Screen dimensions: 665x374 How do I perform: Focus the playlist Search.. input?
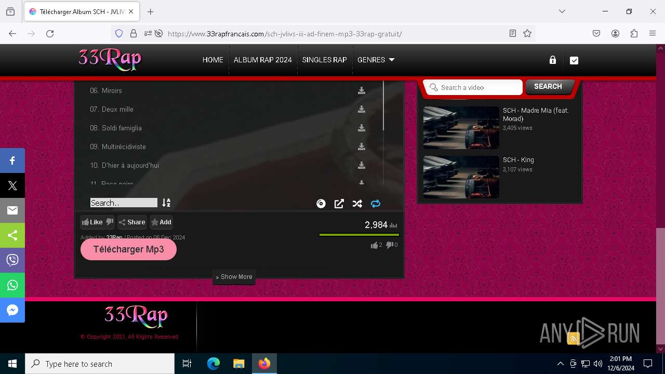(124, 203)
